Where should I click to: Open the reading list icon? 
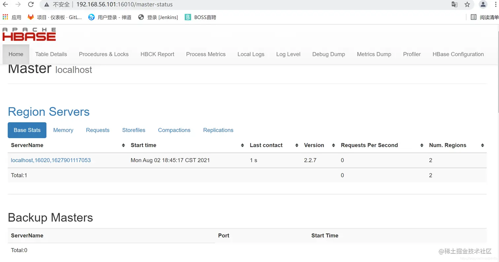click(474, 17)
